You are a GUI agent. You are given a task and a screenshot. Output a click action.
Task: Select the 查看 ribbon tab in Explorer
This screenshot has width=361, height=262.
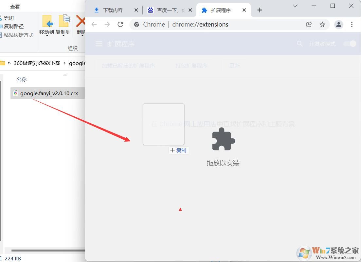[x=14, y=6]
